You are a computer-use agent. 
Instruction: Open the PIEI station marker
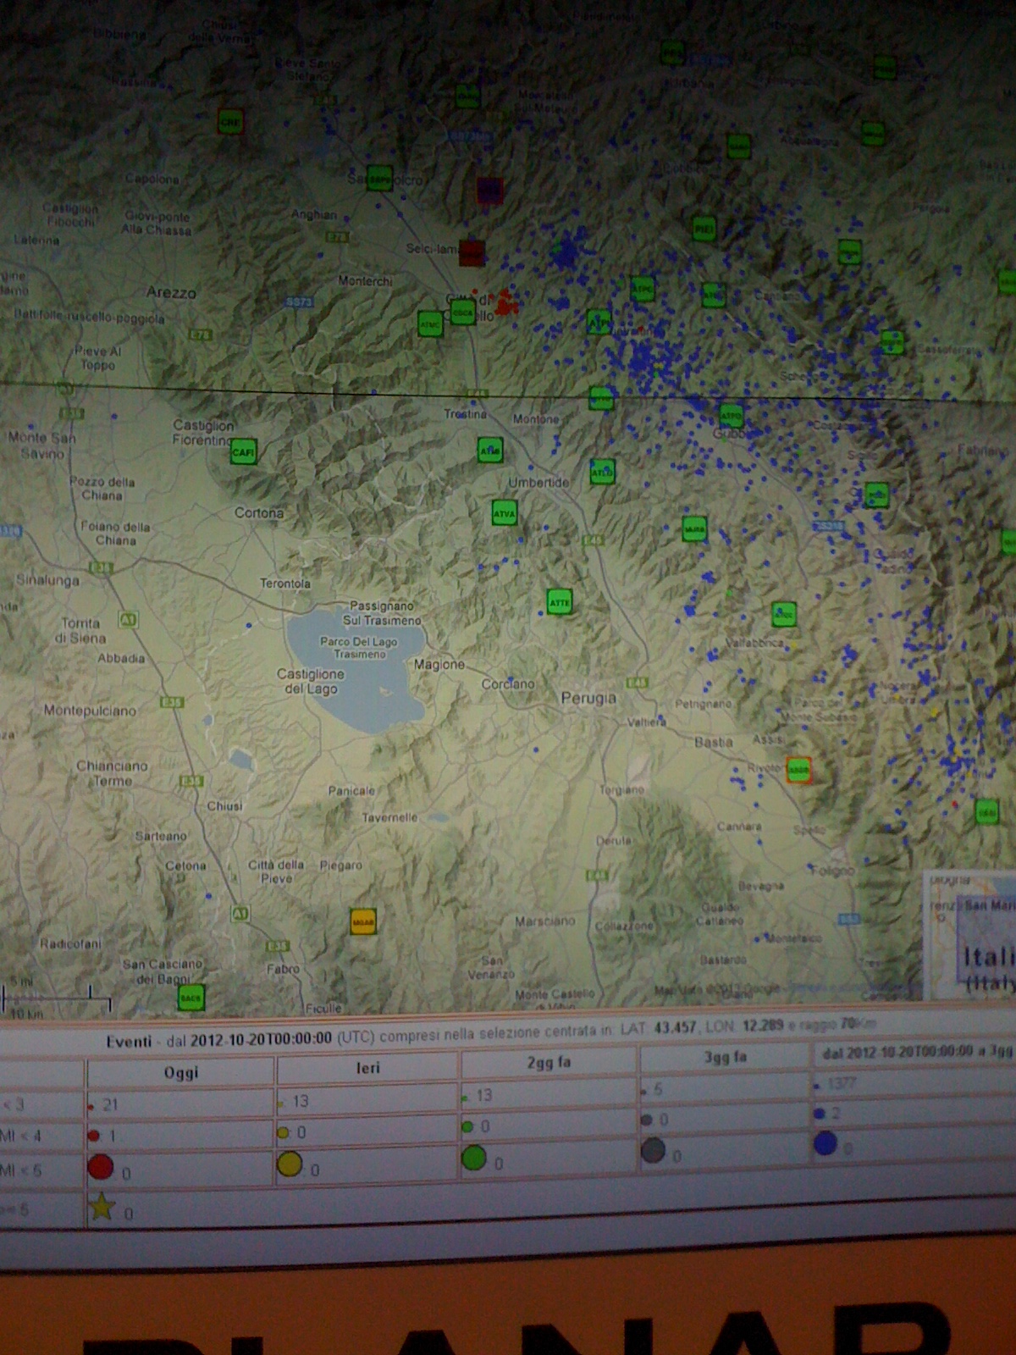pyautogui.click(x=704, y=229)
